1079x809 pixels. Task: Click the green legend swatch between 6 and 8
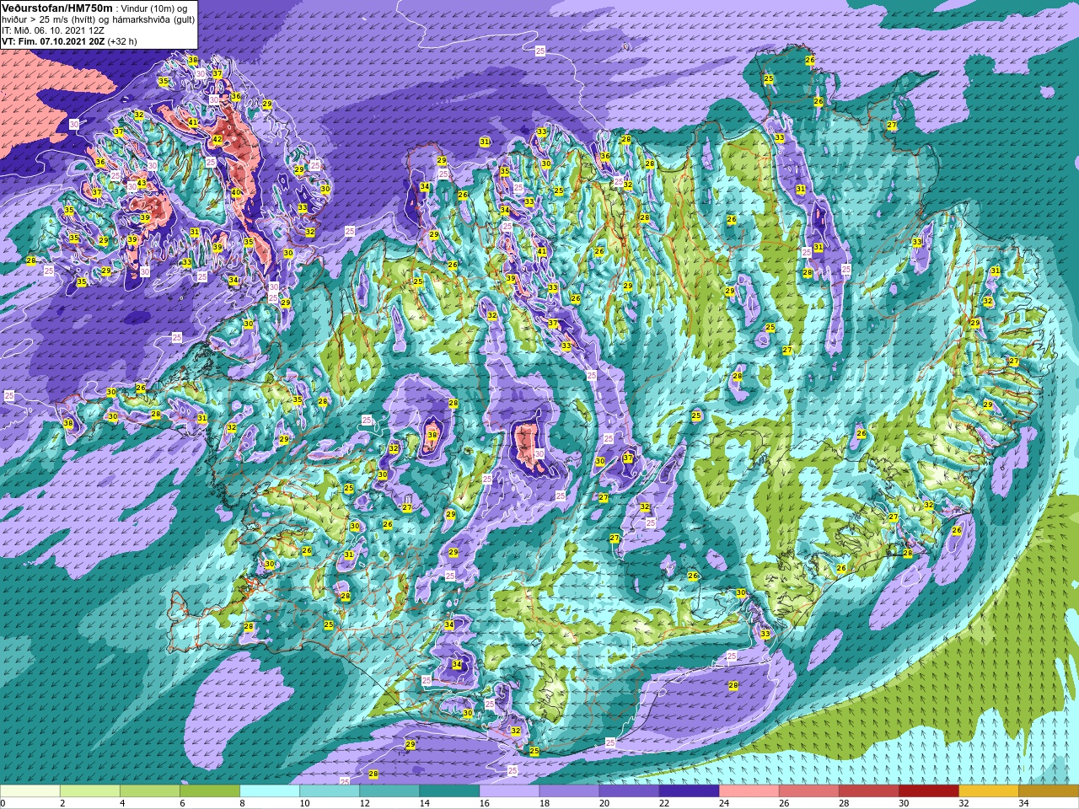tap(210, 791)
